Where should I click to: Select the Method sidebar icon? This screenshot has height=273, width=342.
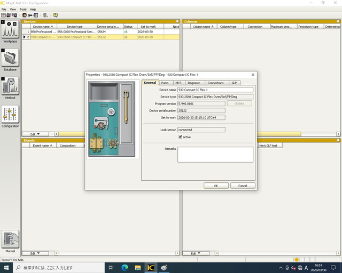click(x=10, y=87)
